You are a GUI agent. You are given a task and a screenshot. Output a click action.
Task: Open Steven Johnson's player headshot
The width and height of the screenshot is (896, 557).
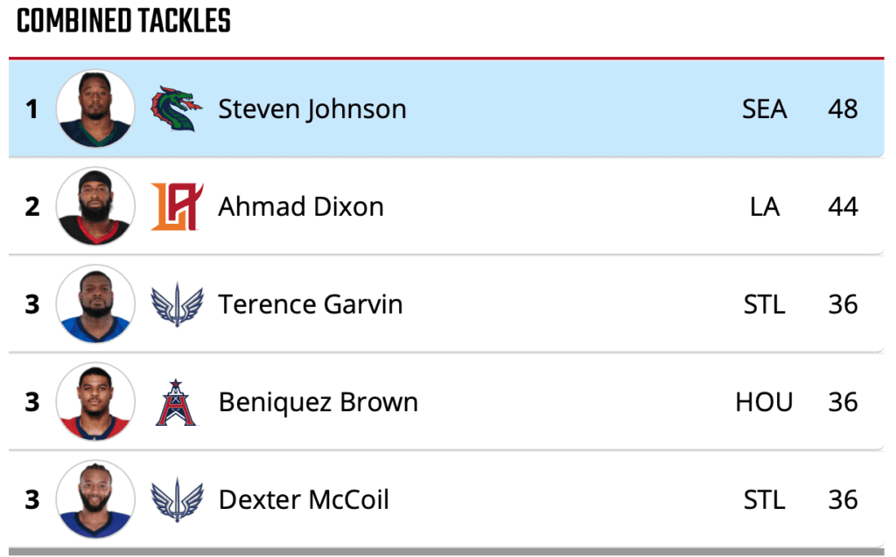95,109
